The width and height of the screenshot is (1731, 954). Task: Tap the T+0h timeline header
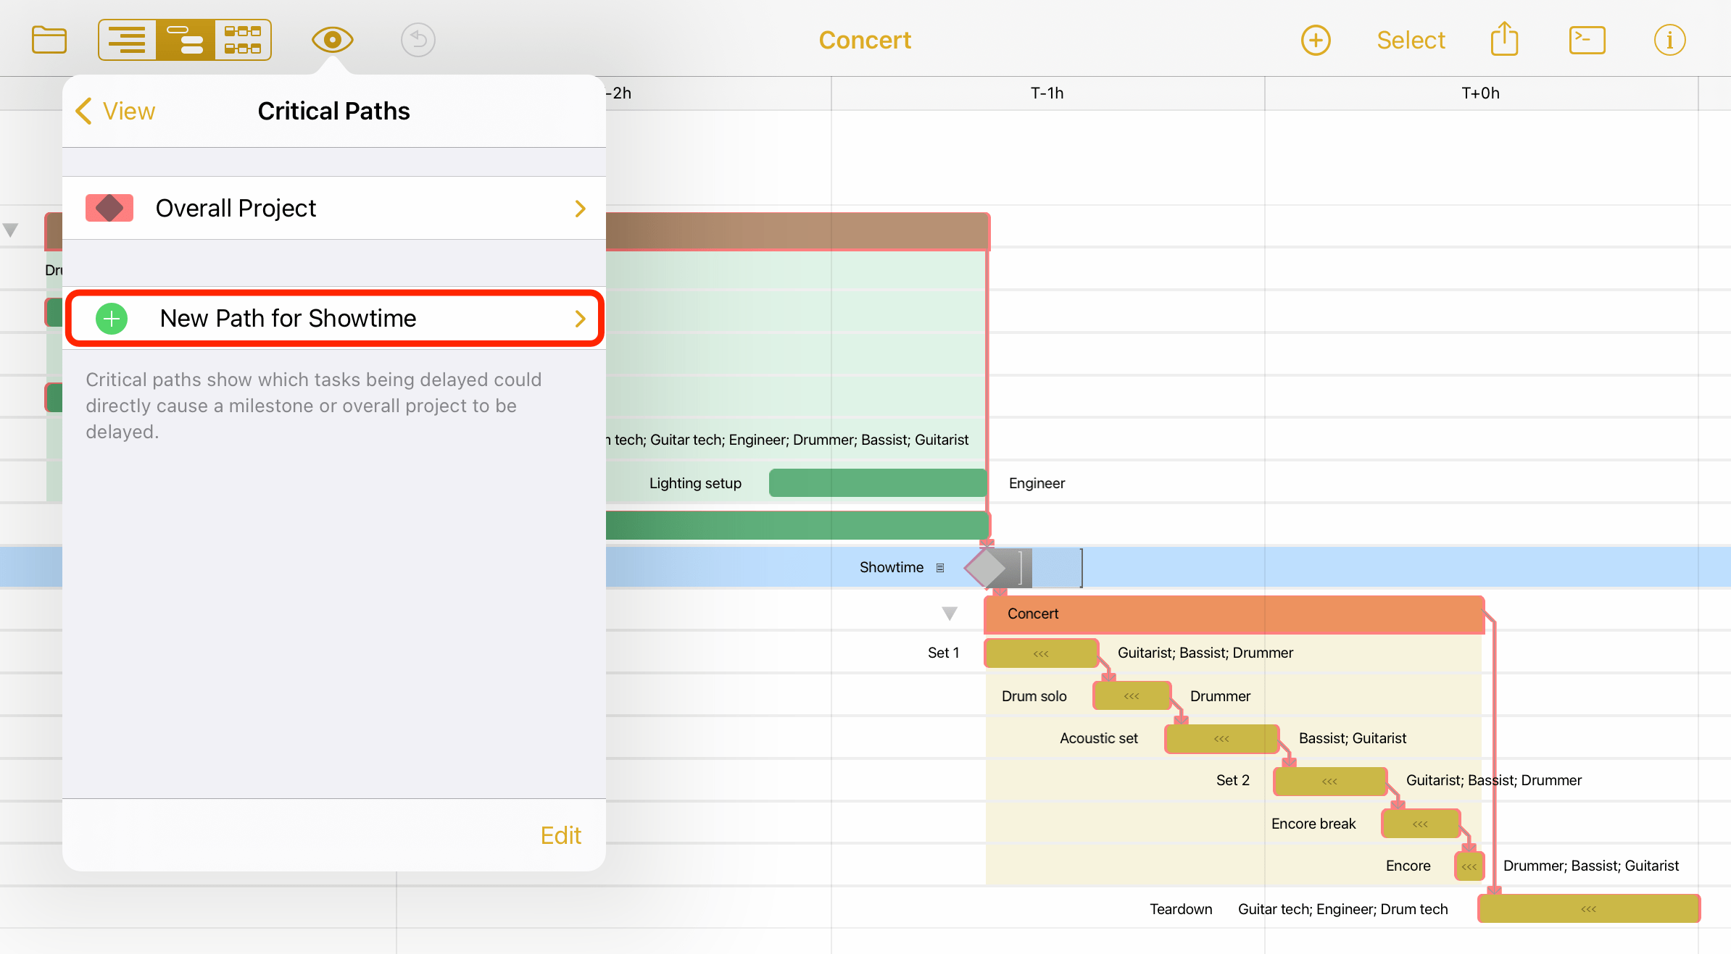pyautogui.click(x=1480, y=93)
